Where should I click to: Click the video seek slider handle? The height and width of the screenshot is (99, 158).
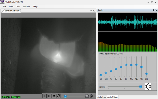(x=65, y=96)
